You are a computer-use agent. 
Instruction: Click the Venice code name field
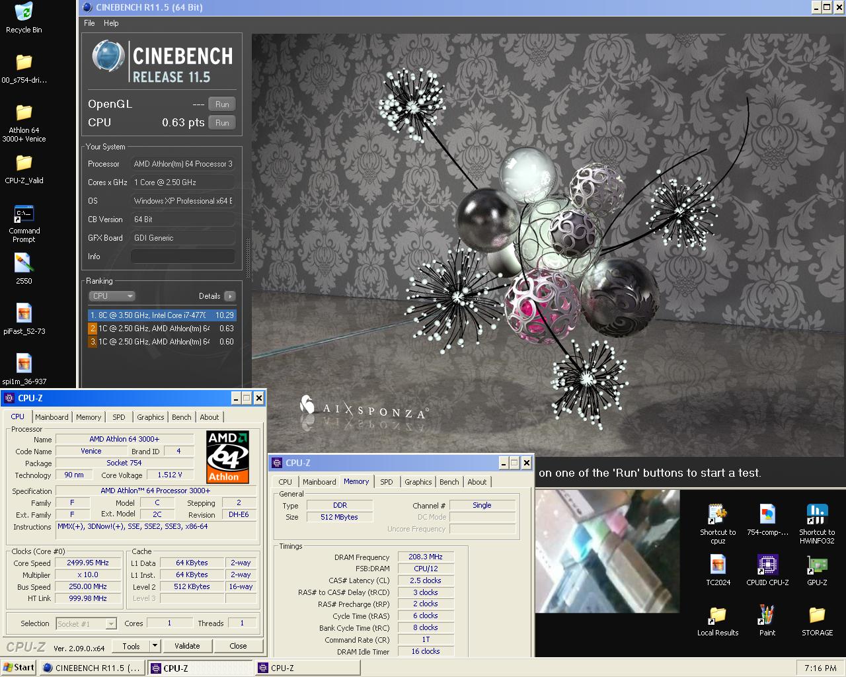pyautogui.click(x=91, y=451)
